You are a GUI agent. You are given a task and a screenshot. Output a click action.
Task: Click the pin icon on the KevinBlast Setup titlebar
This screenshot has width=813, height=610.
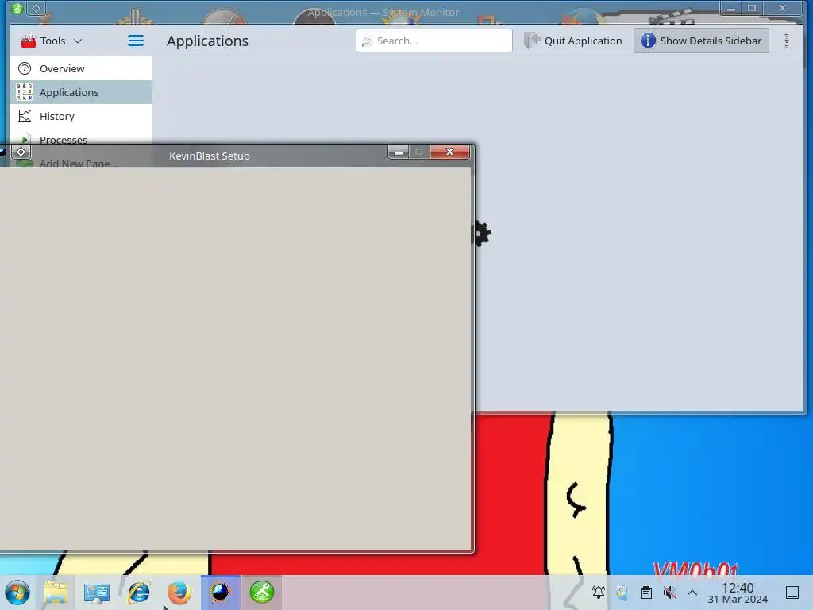tap(21, 152)
